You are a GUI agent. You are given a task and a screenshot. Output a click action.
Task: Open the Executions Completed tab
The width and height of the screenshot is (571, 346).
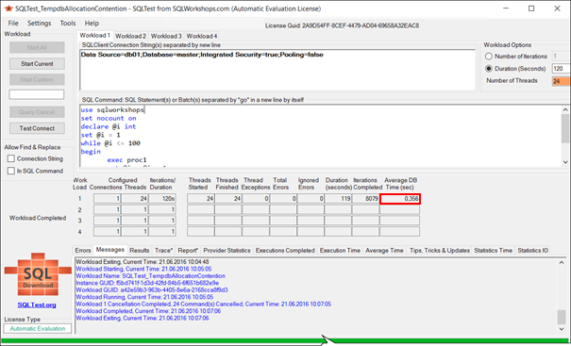pos(285,251)
